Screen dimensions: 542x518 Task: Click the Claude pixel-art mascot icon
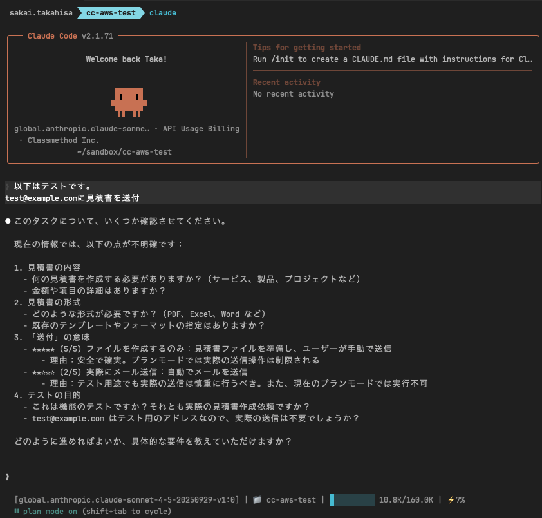129,102
